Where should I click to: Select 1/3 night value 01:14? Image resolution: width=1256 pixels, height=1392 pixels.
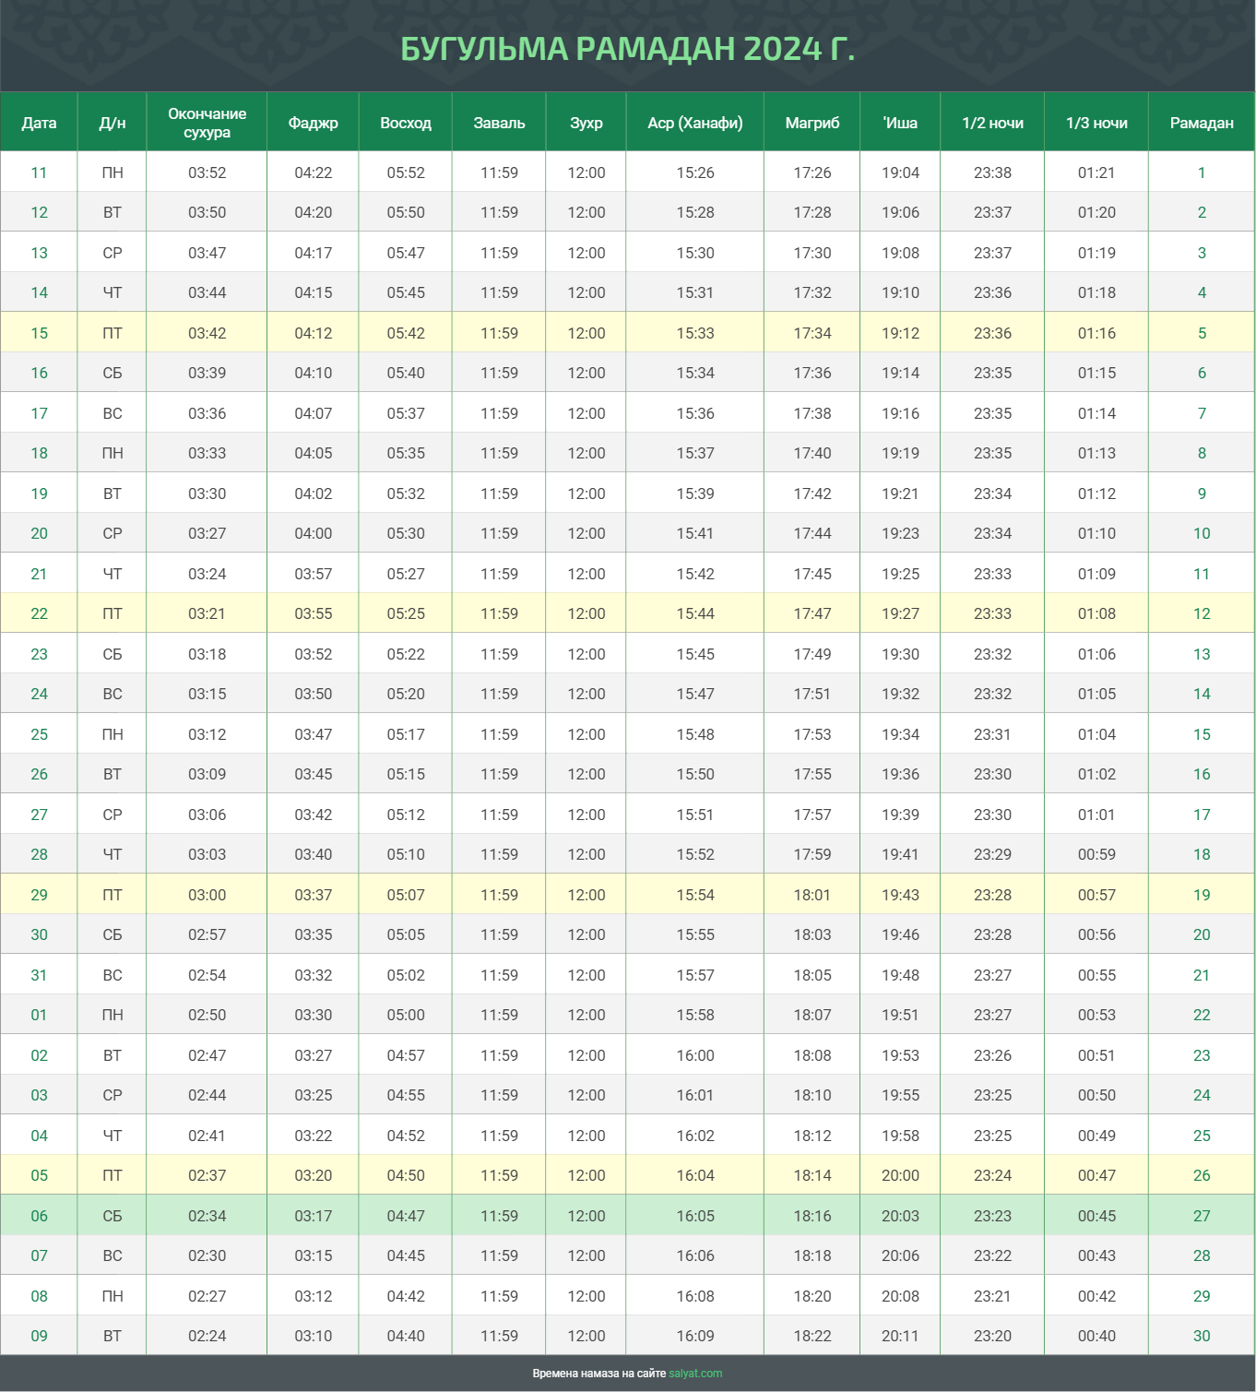pos(1096,413)
